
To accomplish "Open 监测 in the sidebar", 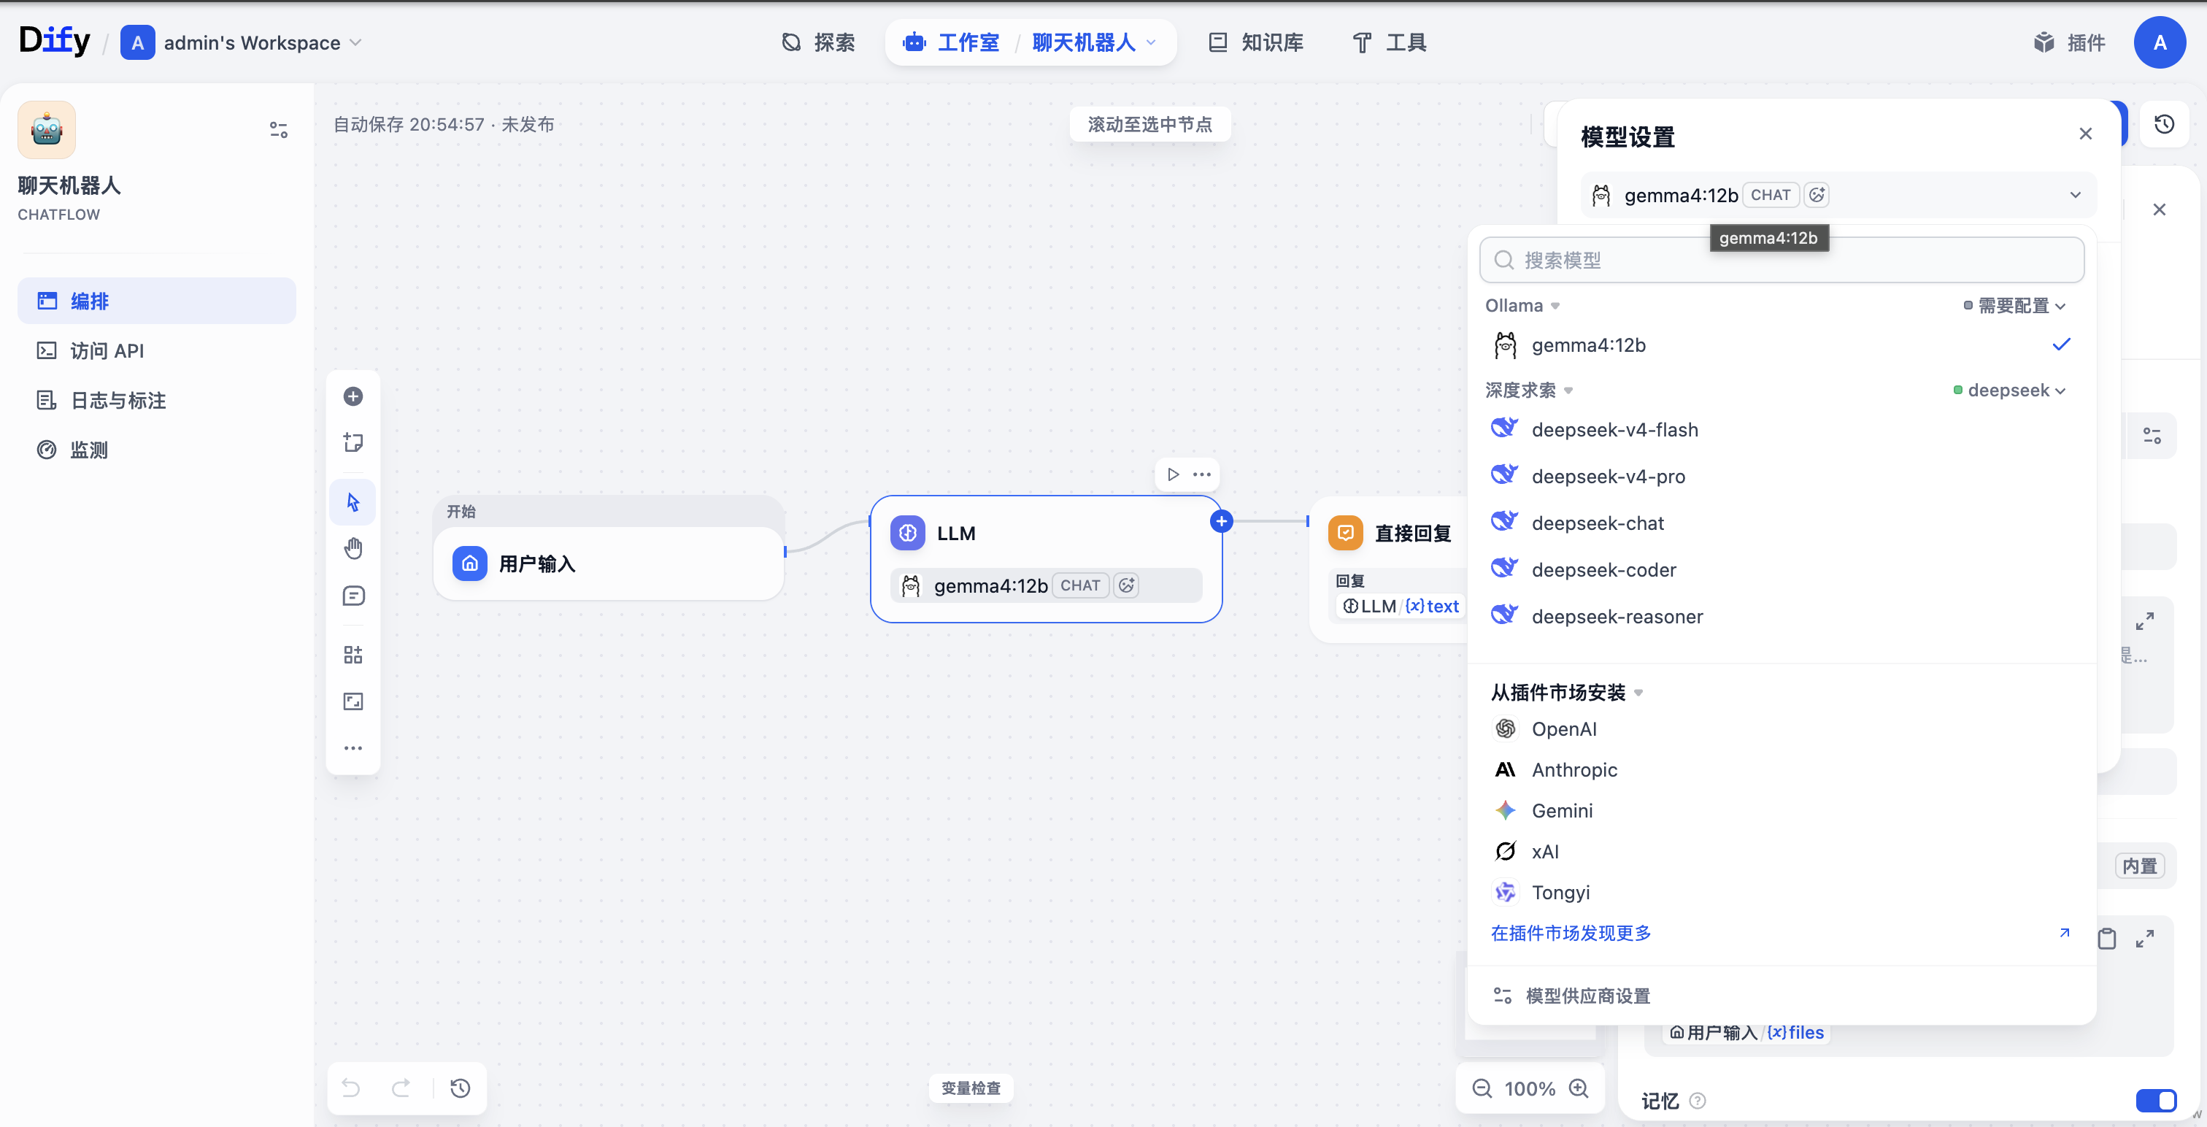I will pyautogui.click(x=157, y=450).
